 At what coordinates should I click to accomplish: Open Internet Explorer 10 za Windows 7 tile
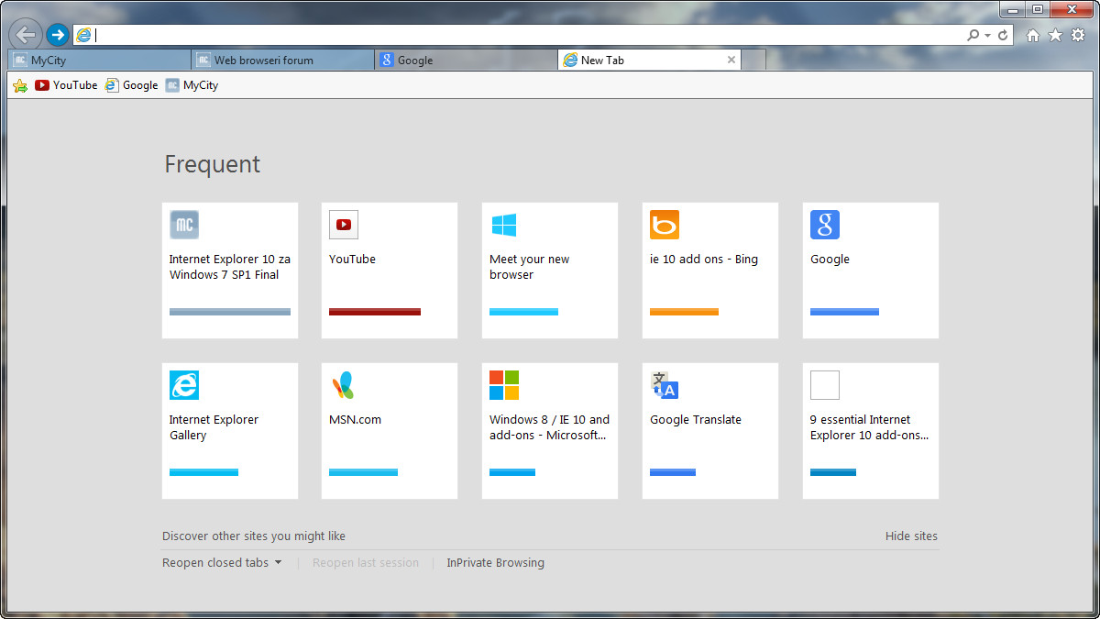(x=230, y=271)
